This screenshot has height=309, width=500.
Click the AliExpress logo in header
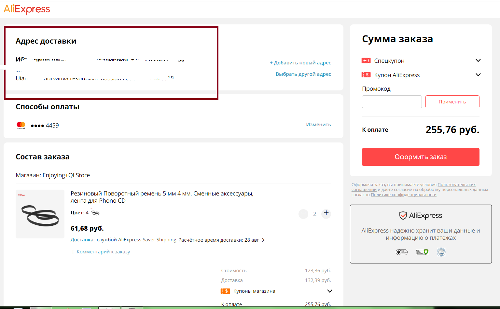pyautogui.click(x=27, y=9)
